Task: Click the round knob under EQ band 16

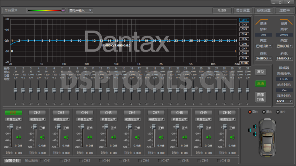Action: (131, 104)
